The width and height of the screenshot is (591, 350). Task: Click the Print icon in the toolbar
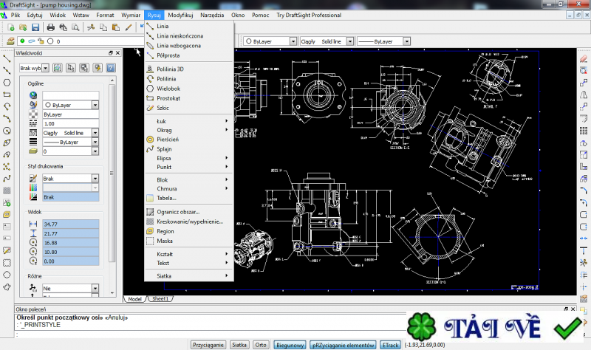(51, 27)
